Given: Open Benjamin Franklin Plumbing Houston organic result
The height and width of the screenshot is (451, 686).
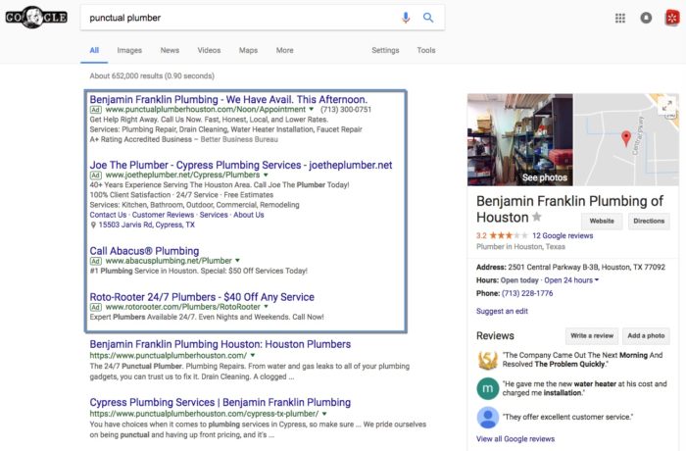Looking at the screenshot, I should point(220,344).
